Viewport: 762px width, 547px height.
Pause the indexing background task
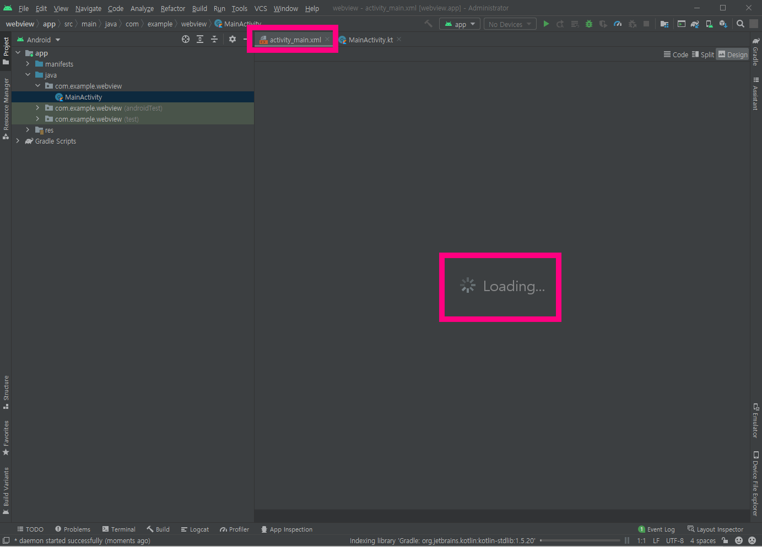(x=627, y=540)
